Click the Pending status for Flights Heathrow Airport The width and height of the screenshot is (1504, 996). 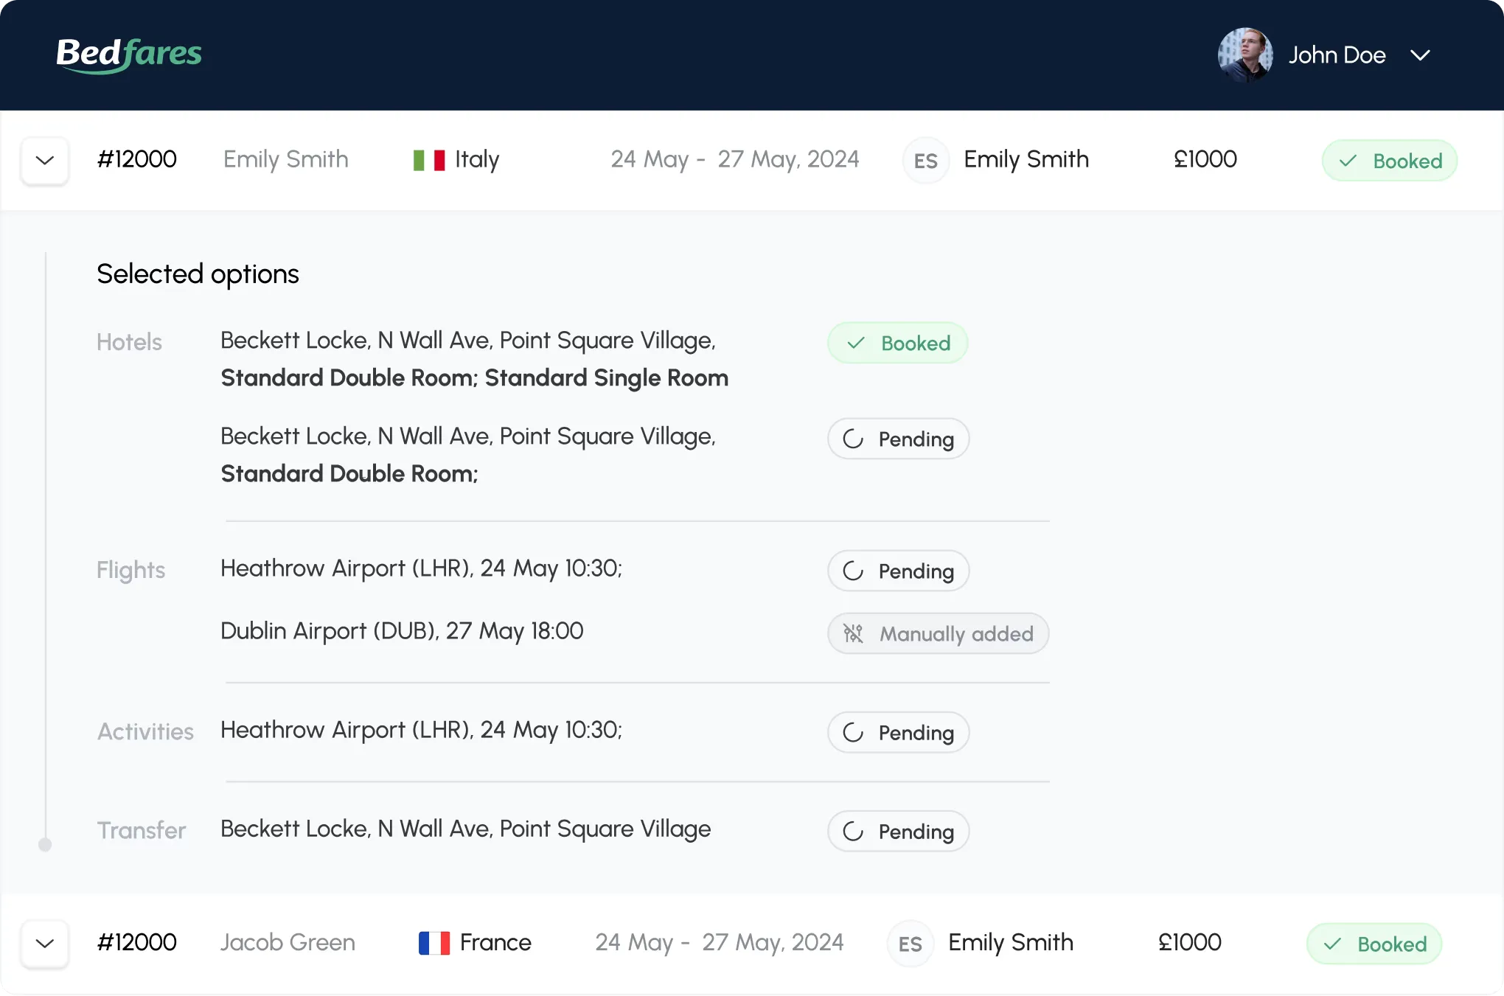[x=898, y=571]
